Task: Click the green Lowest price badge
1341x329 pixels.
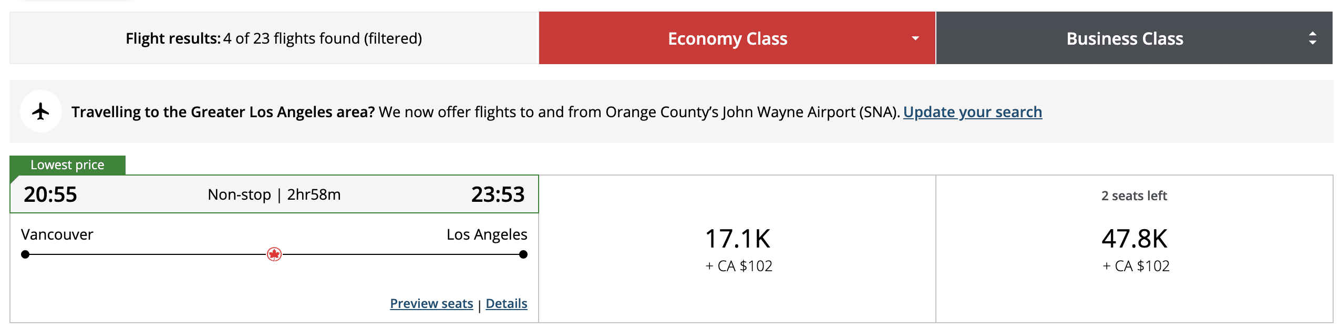Action: point(67,165)
